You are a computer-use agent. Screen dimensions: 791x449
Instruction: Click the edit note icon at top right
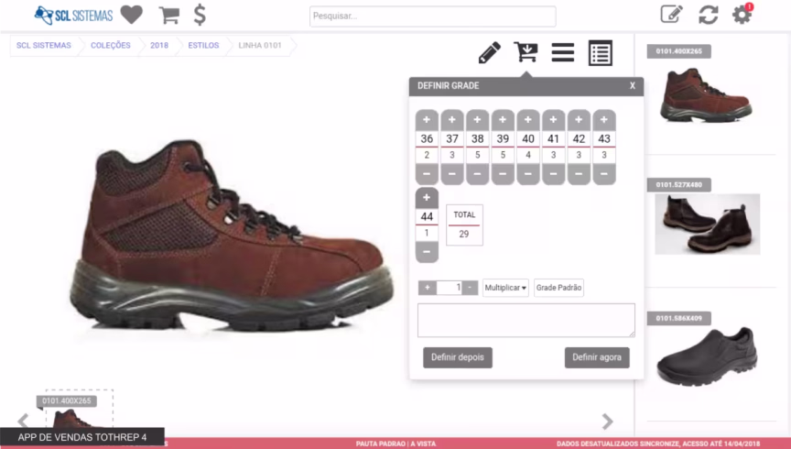point(671,15)
